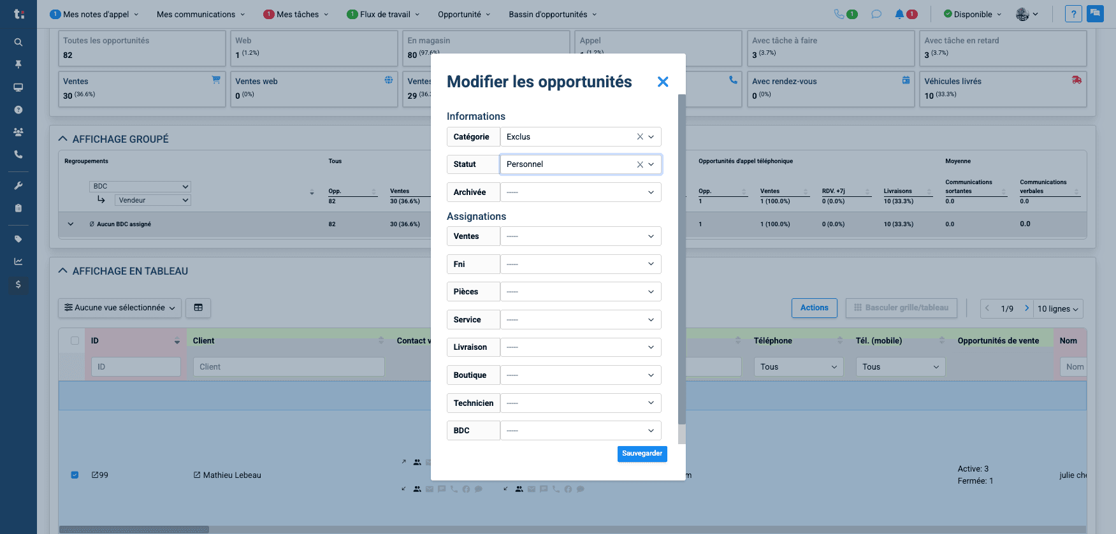Click the phone icon in left sidebar
The height and width of the screenshot is (534, 1116).
18,154
